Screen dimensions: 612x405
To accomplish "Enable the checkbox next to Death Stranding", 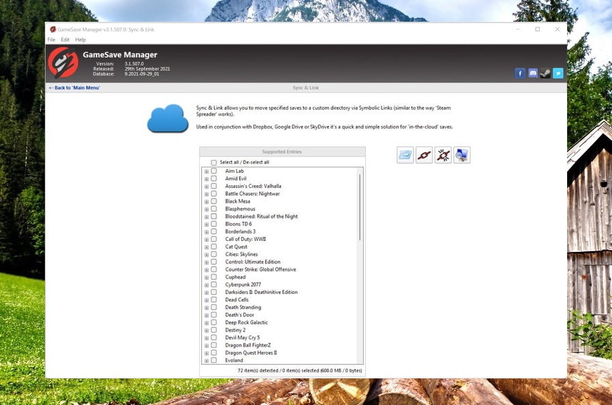I will tap(215, 307).
